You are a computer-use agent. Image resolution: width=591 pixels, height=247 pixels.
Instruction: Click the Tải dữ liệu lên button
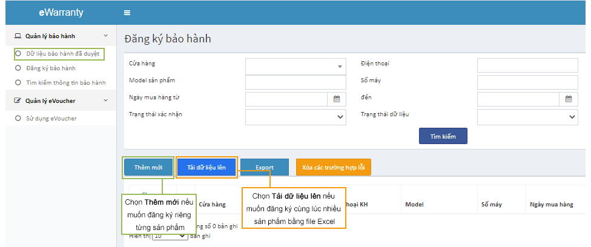coord(206,168)
